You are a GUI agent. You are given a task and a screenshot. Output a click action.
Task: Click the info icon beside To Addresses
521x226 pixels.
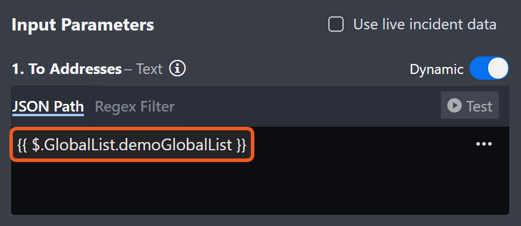(x=177, y=69)
